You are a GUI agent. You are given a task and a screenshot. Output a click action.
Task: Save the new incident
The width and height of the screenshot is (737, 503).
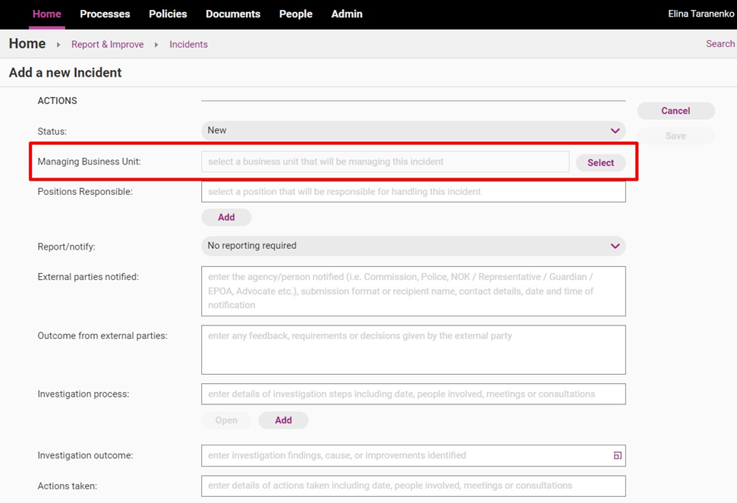point(676,136)
